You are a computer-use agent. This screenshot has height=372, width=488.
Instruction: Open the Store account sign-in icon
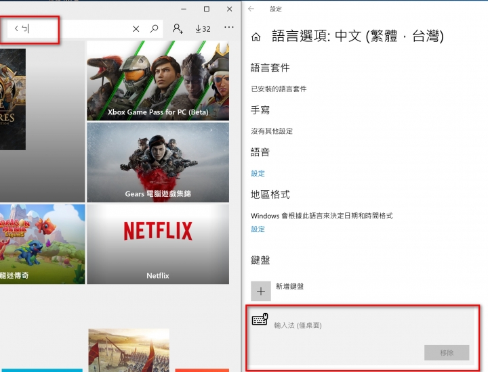pos(178,28)
